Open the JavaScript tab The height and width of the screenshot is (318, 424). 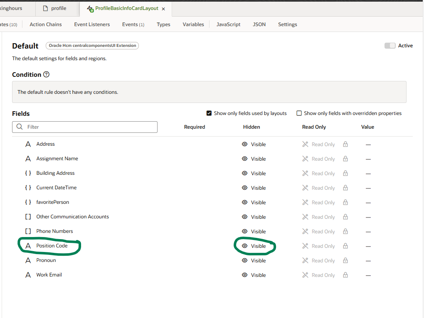coord(228,24)
